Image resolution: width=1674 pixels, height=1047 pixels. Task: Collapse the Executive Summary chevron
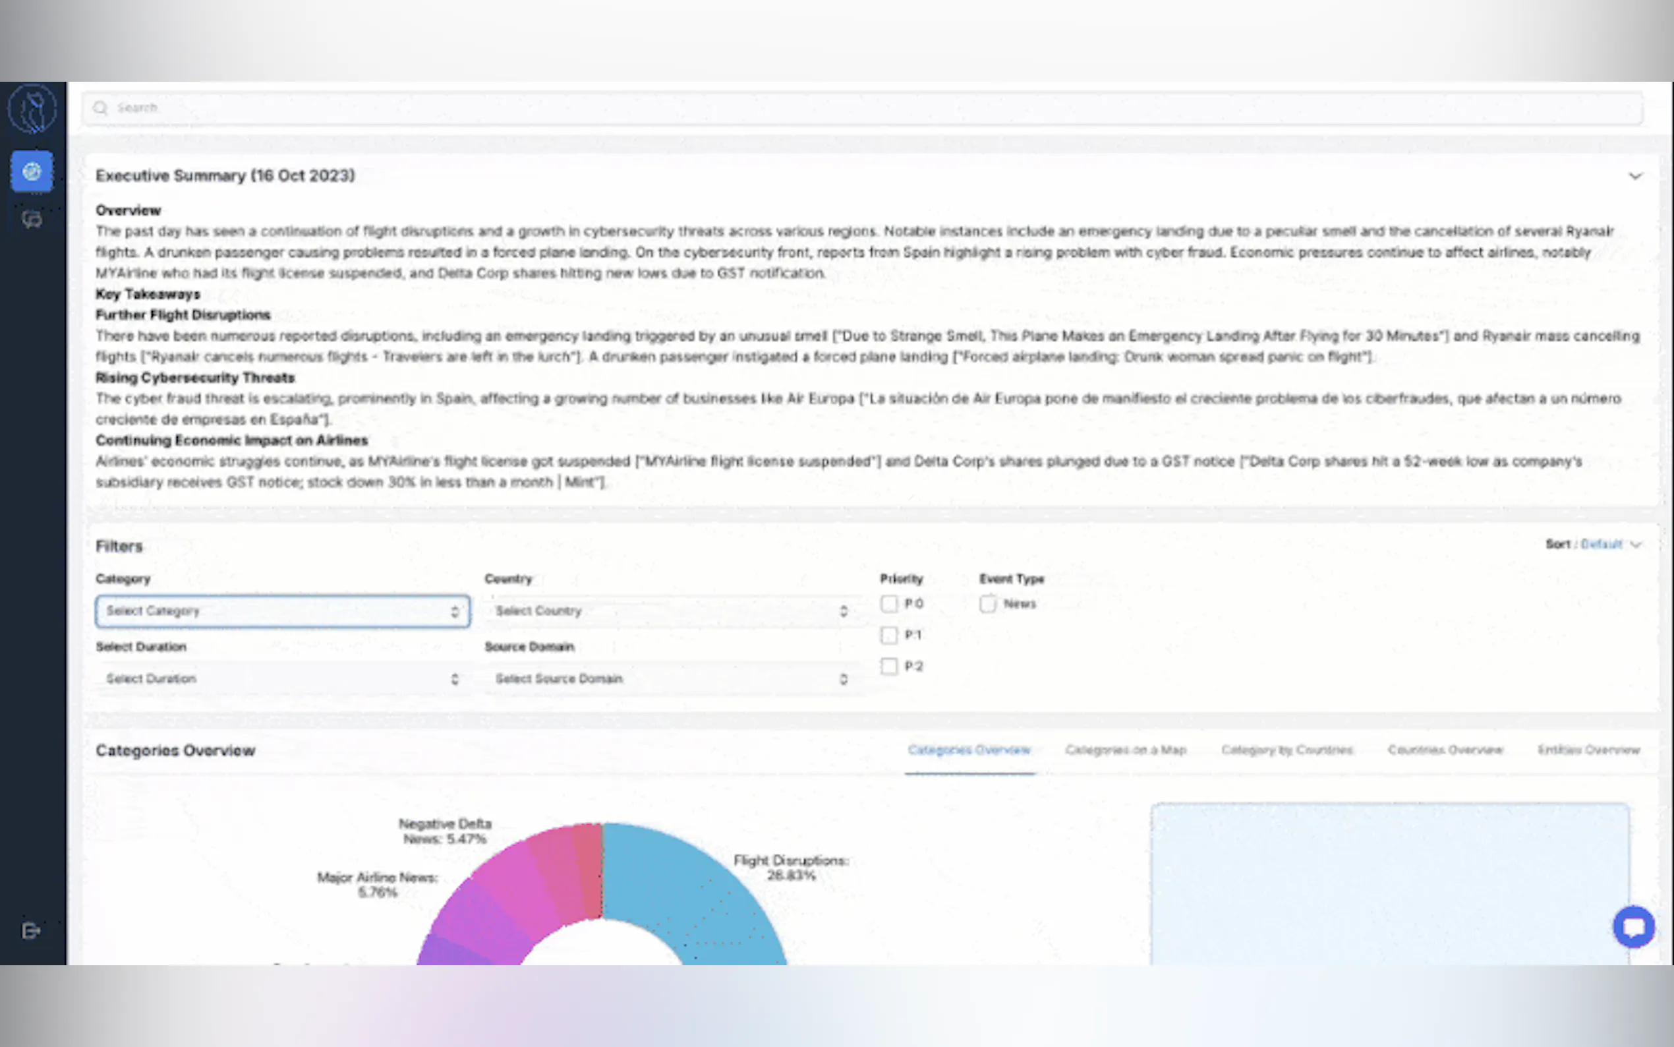(x=1634, y=176)
